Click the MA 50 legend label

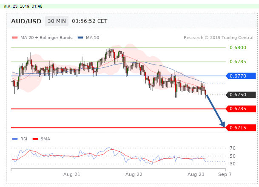click(x=93, y=38)
